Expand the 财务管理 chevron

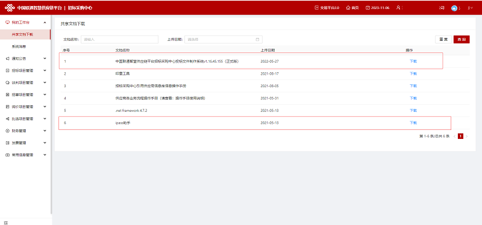[45, 131]
